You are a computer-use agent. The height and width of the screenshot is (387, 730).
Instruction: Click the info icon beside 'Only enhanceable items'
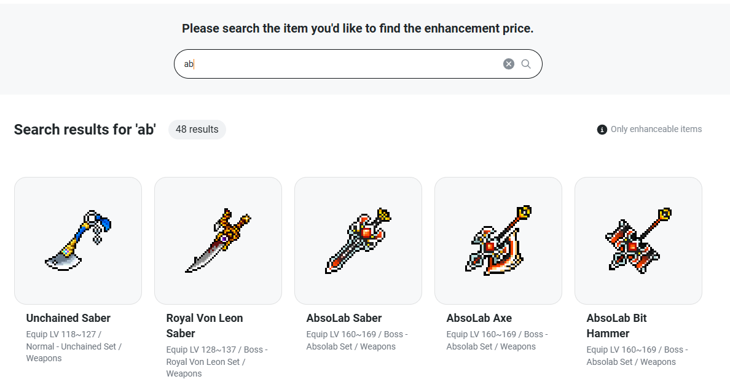click(x=602, y=130)
